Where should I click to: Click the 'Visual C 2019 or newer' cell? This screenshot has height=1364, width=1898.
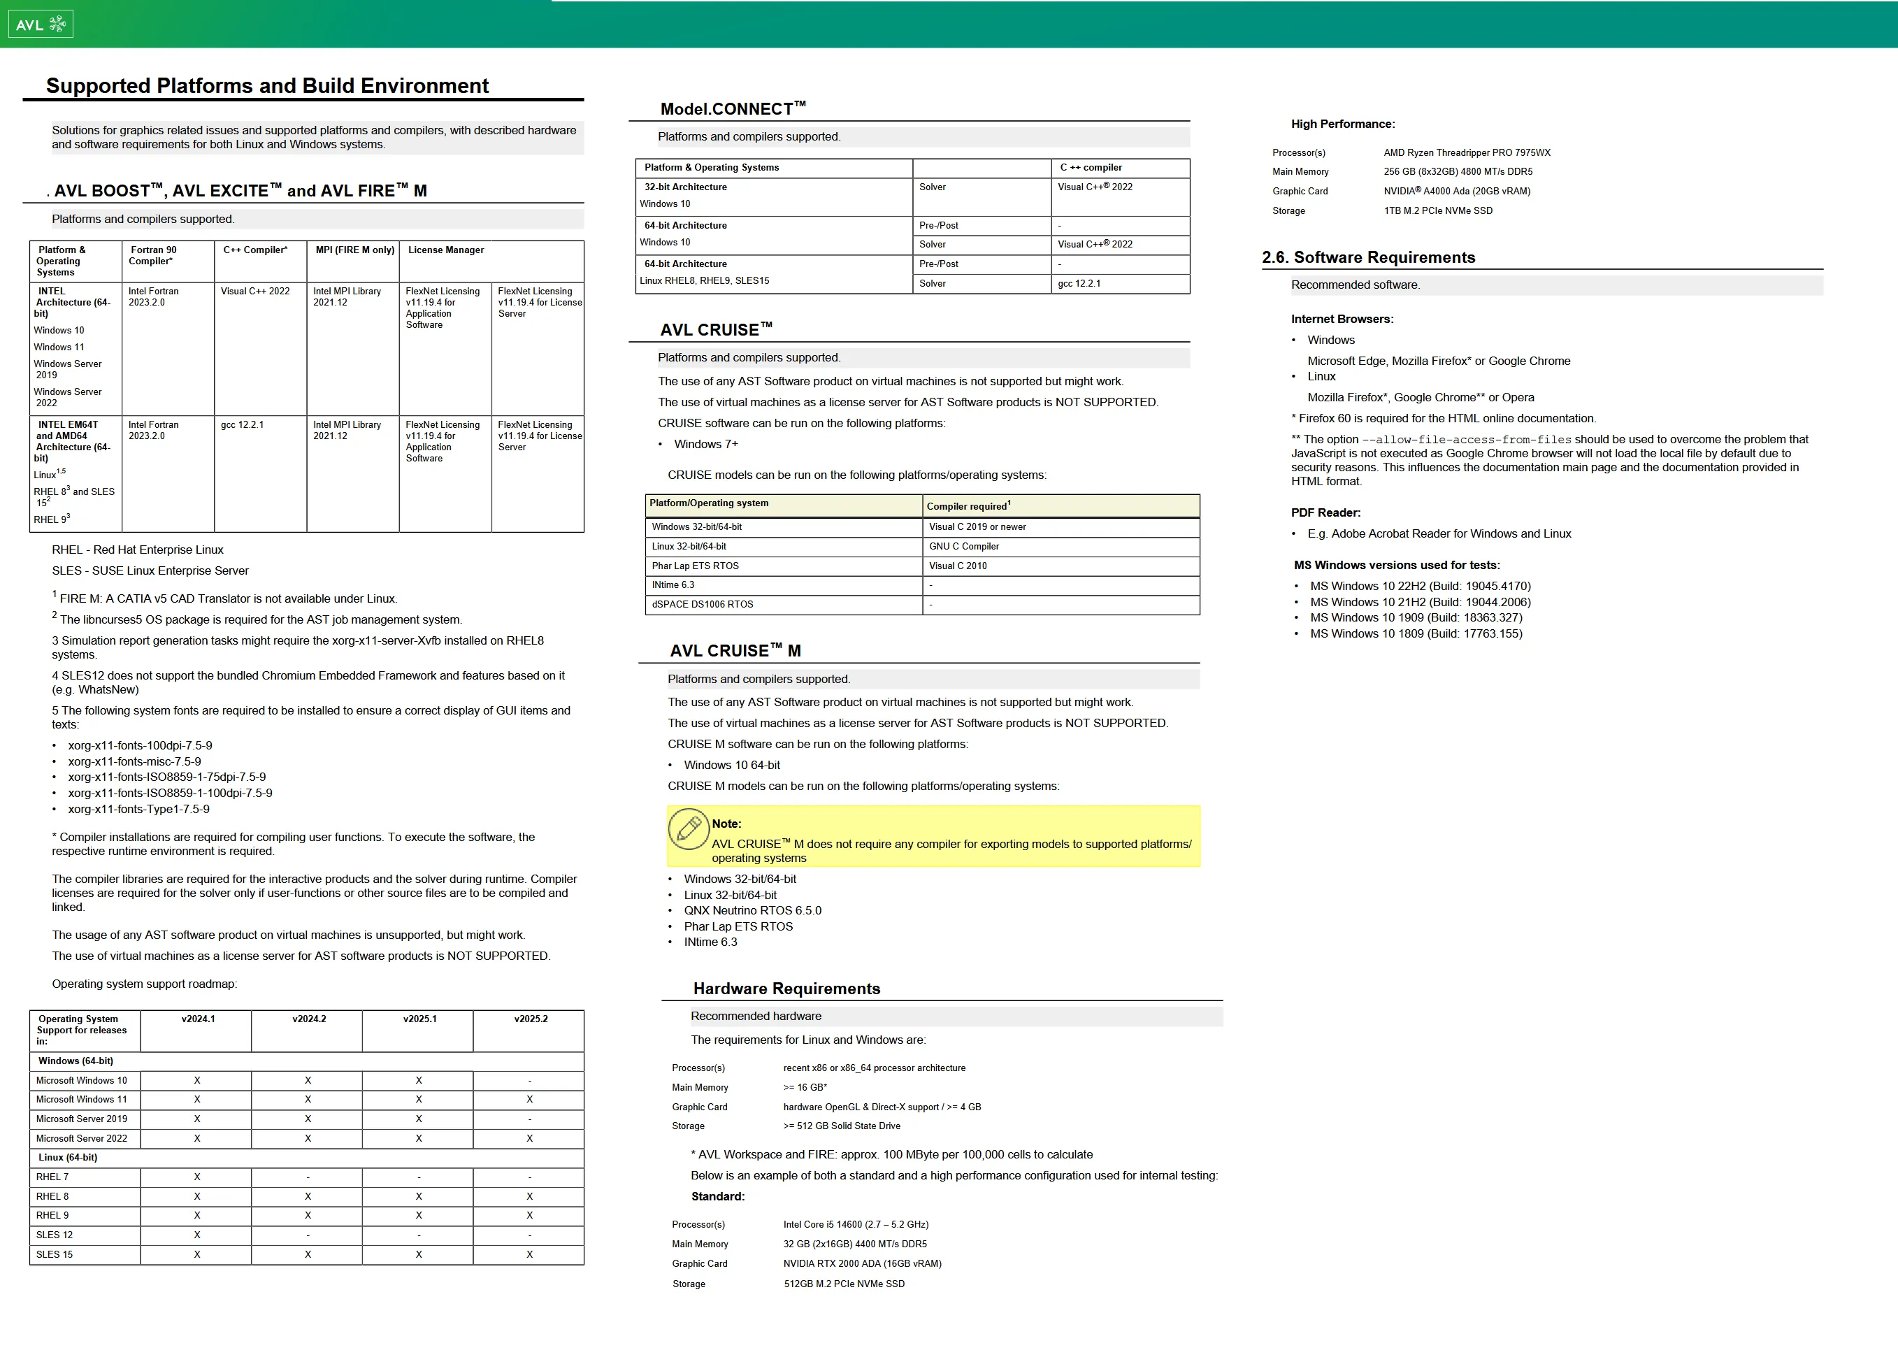pos(977,527)
